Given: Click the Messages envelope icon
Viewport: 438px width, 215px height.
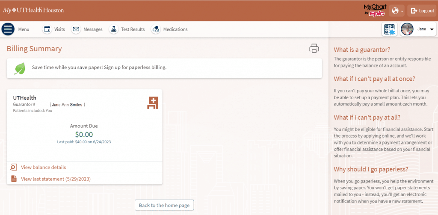Looking at the screenshot, I should 76,29.
